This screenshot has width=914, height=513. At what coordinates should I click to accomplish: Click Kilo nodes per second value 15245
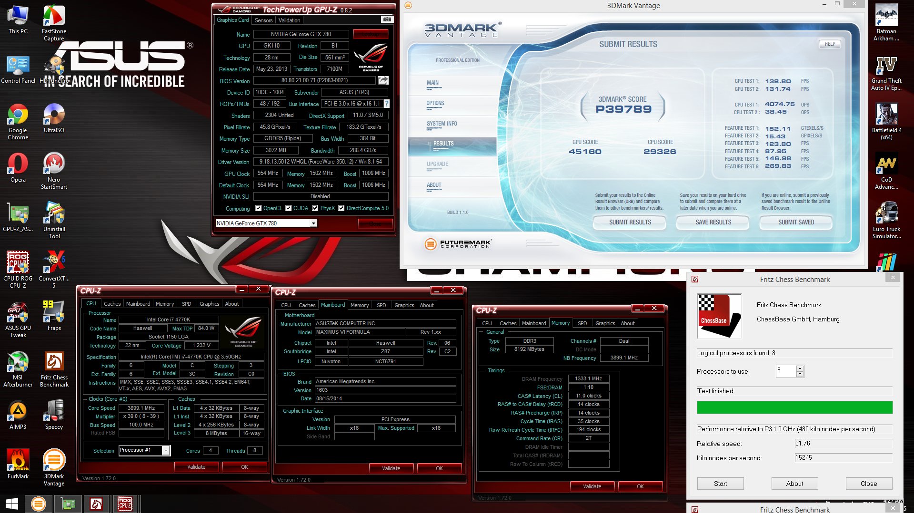coord(843,458)
